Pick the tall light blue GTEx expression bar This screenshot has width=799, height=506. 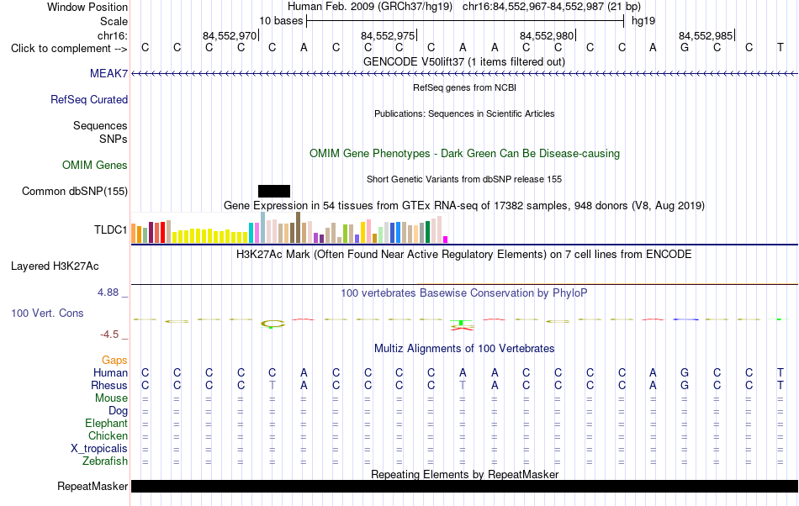click(x=263, y=227)
